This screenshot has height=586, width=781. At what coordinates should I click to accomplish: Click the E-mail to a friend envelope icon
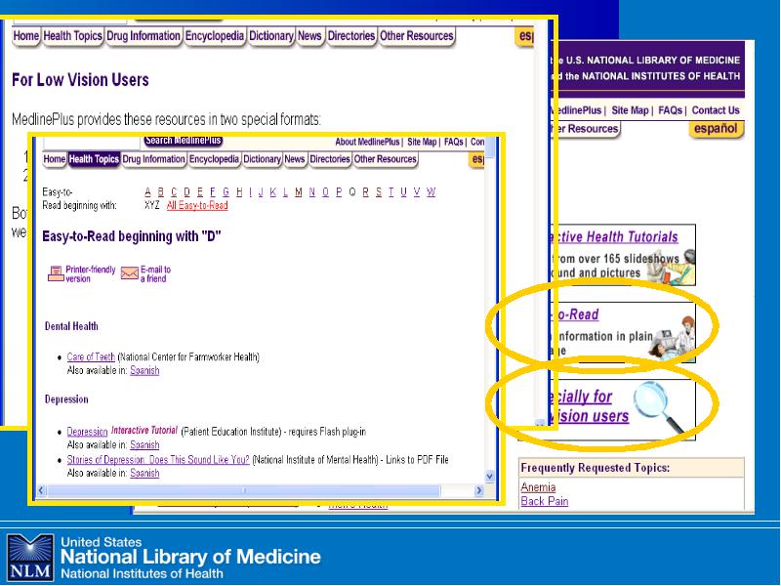tap(130, 273)
